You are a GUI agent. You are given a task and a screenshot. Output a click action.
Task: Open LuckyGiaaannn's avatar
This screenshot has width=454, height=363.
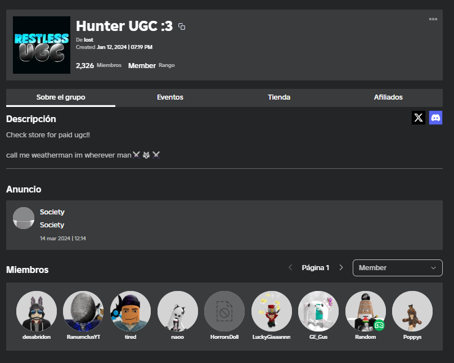[x=272, y=311]
